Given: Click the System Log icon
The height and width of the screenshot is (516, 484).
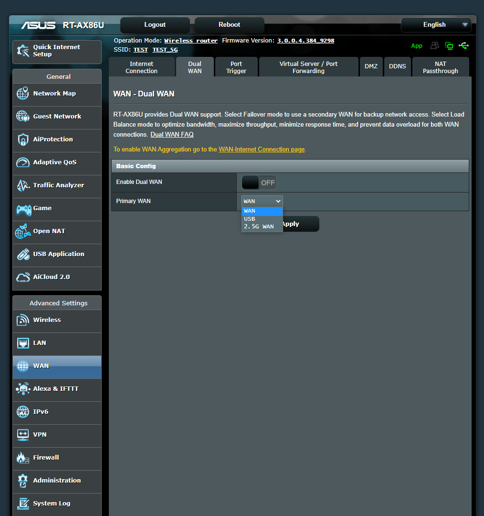Looking at the screenshot, I should click(x=23, y=504).
